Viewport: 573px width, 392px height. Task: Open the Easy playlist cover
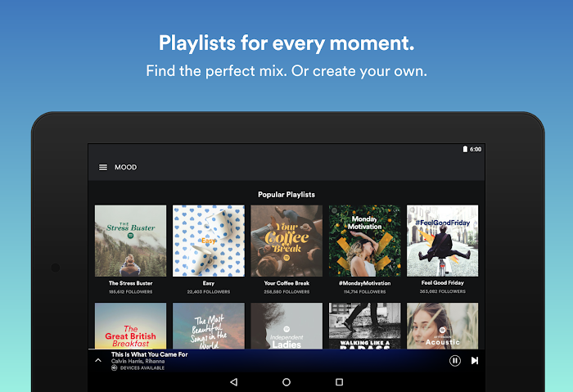208,240
